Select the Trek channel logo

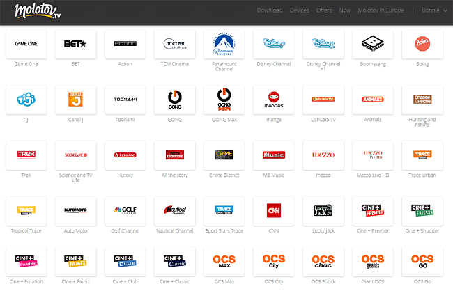click(26, 155)
